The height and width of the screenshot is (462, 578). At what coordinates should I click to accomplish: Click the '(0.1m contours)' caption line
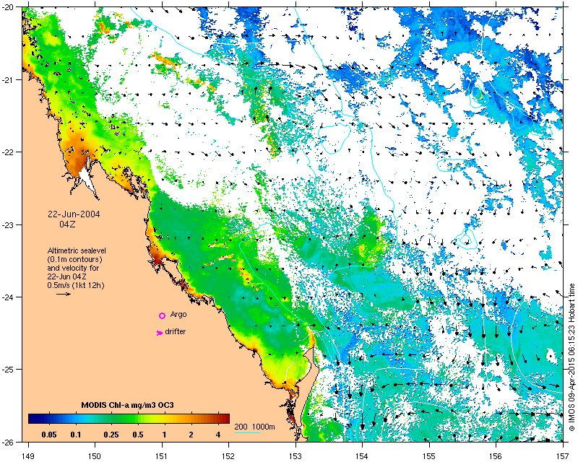click(75, 259)
